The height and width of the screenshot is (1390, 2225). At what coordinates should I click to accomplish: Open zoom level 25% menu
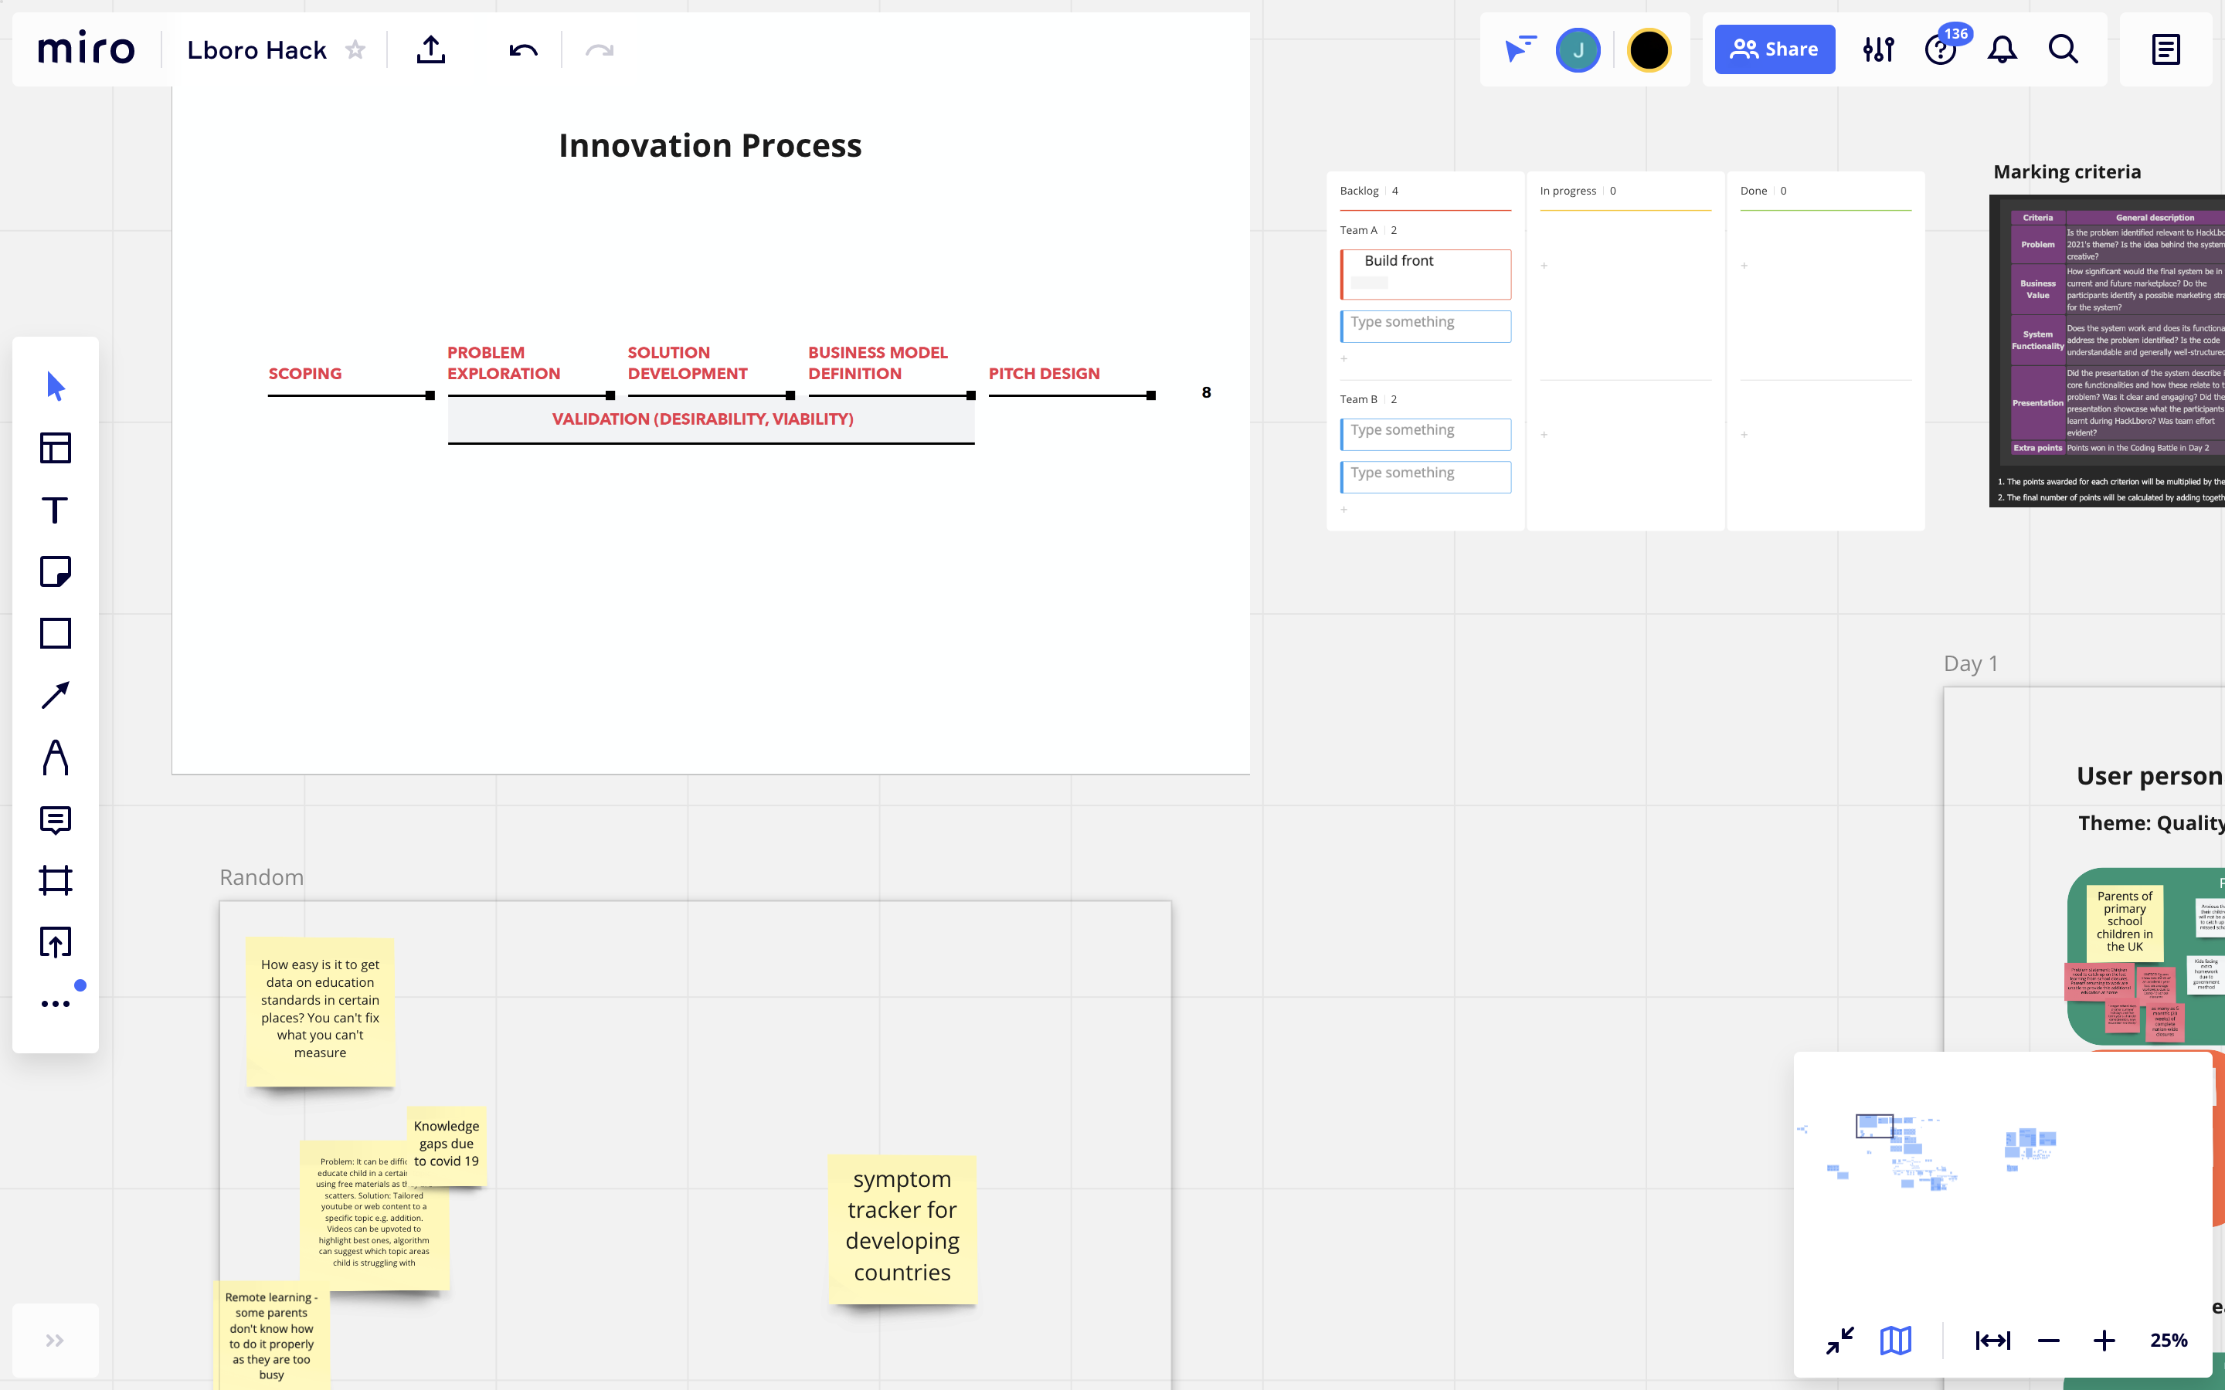2168,1341
